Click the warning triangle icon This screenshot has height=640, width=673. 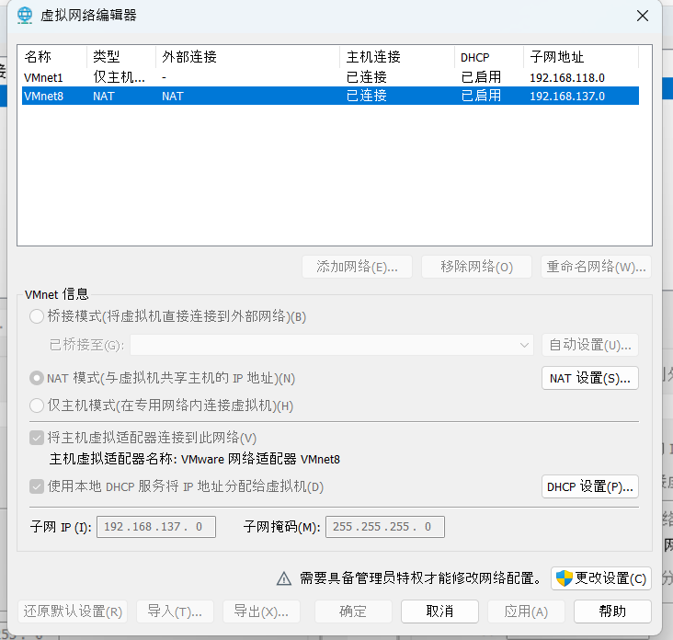click(284, 578)
